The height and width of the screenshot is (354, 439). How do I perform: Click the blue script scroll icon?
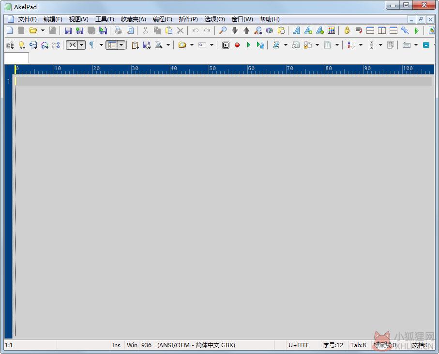(x=276, y=45)
